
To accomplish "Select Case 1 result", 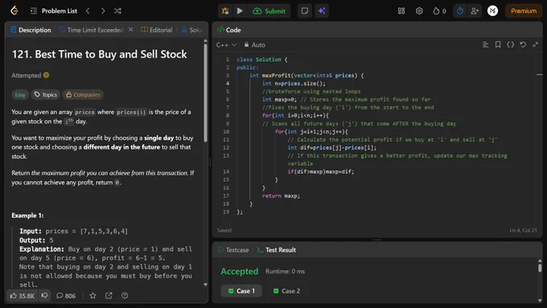I will [x=241, y=291].
